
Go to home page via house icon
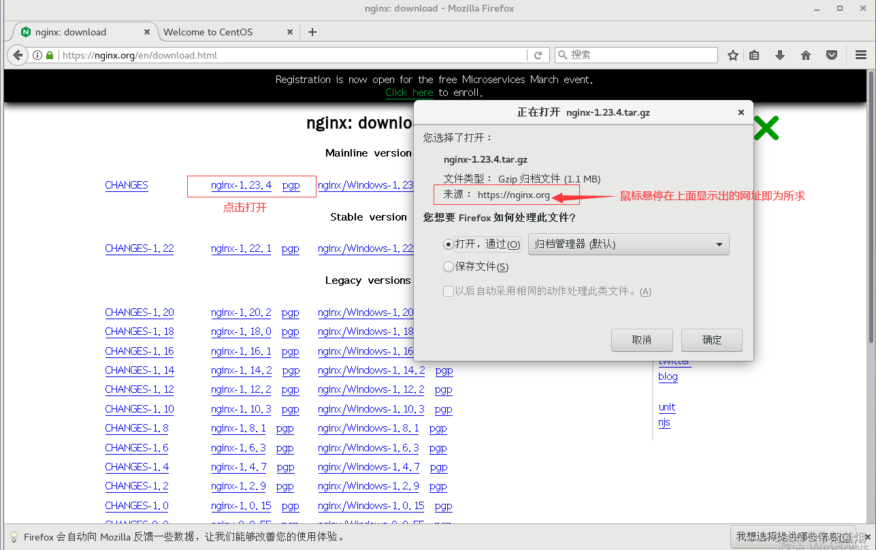coord(806,55)
